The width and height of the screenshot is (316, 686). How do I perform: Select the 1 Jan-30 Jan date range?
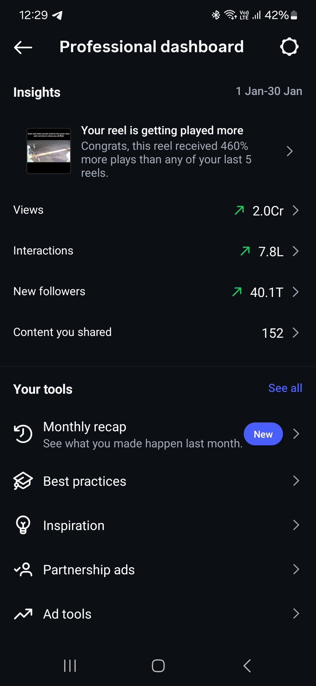pyautogui.click(x=269, y=91)
